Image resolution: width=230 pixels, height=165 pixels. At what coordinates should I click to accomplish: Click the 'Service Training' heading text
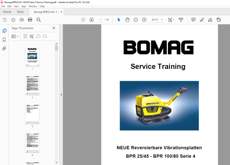(x=158, y=67)
